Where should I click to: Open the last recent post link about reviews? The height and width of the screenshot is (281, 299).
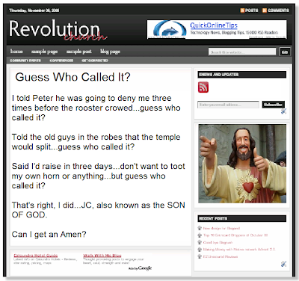coord(221,256)
